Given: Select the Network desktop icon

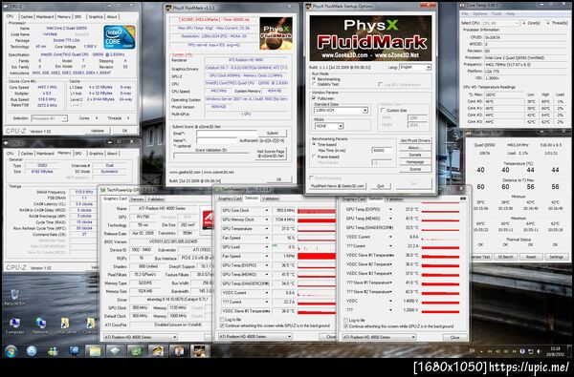Looking at the screenshot, I should (40, 325).
